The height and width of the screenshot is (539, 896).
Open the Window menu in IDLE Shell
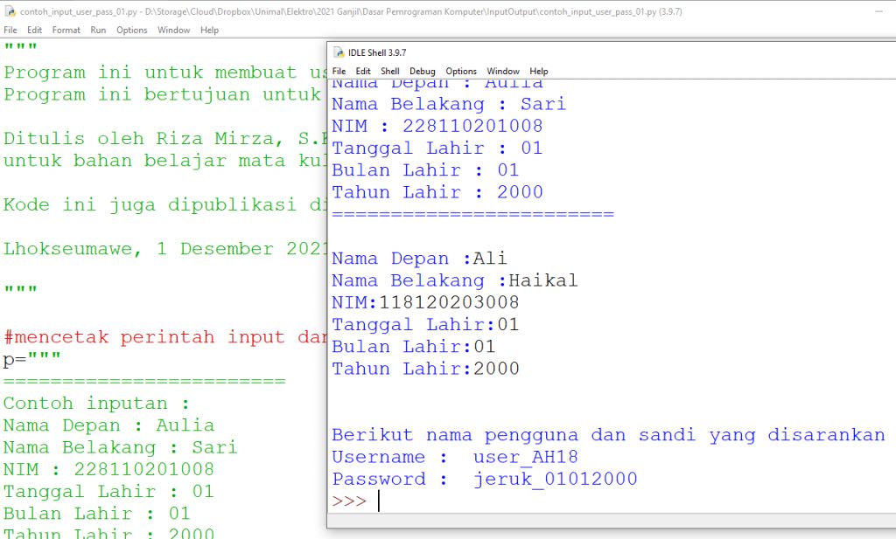503,71
